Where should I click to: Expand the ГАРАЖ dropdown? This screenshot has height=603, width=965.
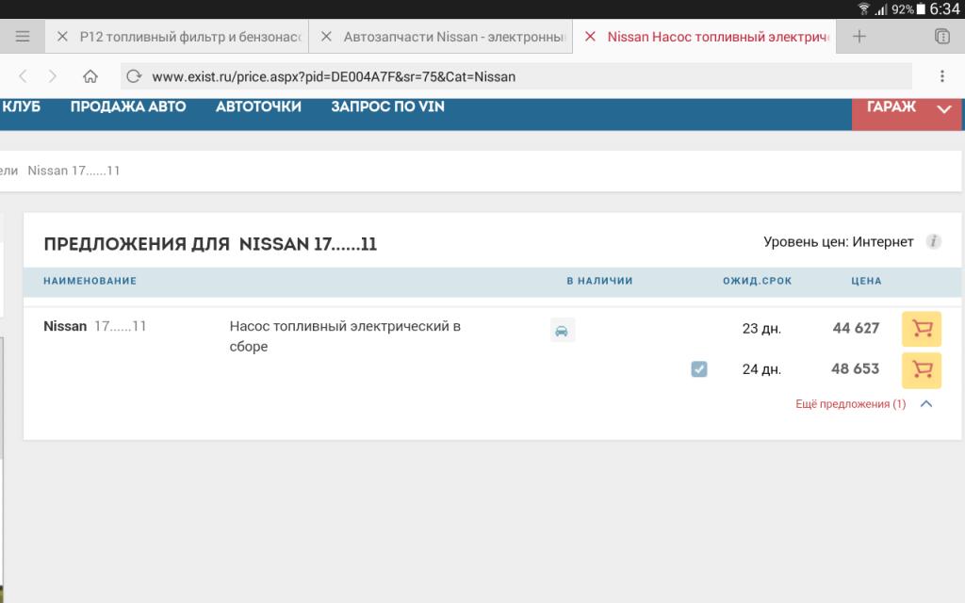tap(943, 109)
